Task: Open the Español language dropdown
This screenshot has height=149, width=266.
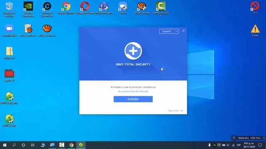Action: coord(169,31)
